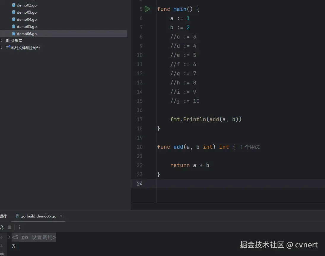Toggle soft-wrap in run console

(2, 254)
